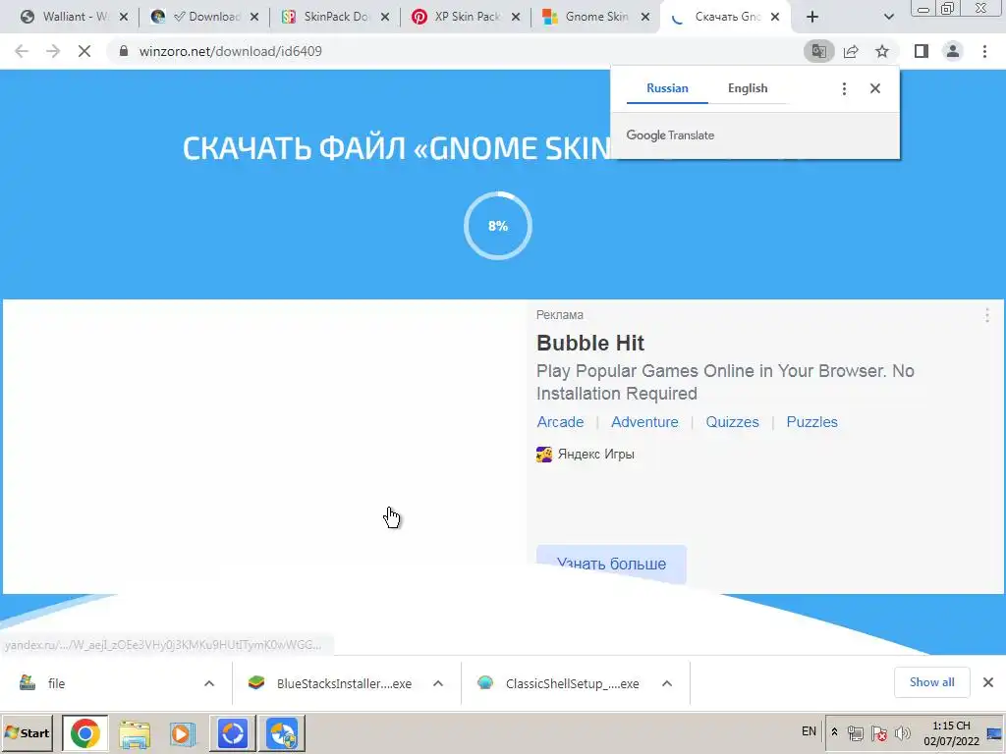Open volume speaker tray icon
Viewport: 1006px width, 754px height.
pos(903,732)
